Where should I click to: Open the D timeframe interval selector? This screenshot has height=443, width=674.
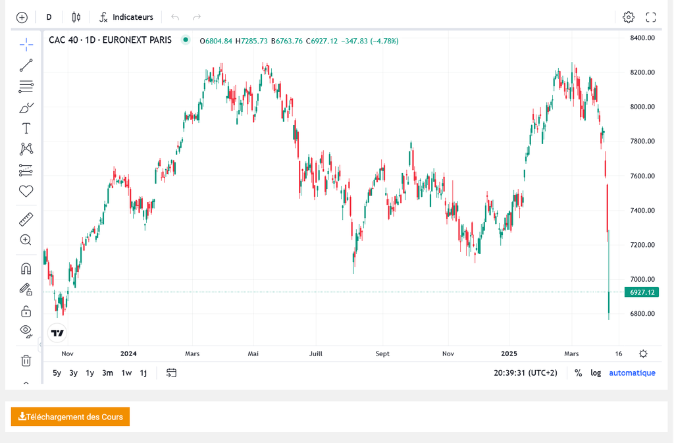49,17
